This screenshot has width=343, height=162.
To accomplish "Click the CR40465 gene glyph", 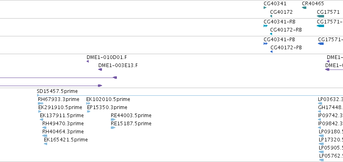I will click(x=304, y=8).
